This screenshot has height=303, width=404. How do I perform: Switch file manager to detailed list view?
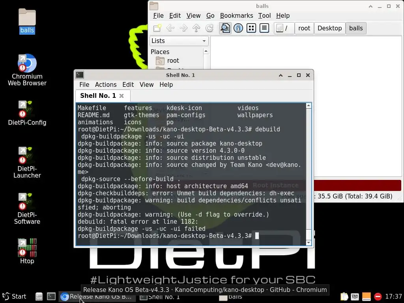(x=264, y=28)
